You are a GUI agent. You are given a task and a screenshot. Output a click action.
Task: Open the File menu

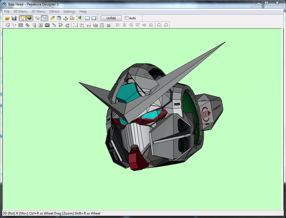coord(7,12)
